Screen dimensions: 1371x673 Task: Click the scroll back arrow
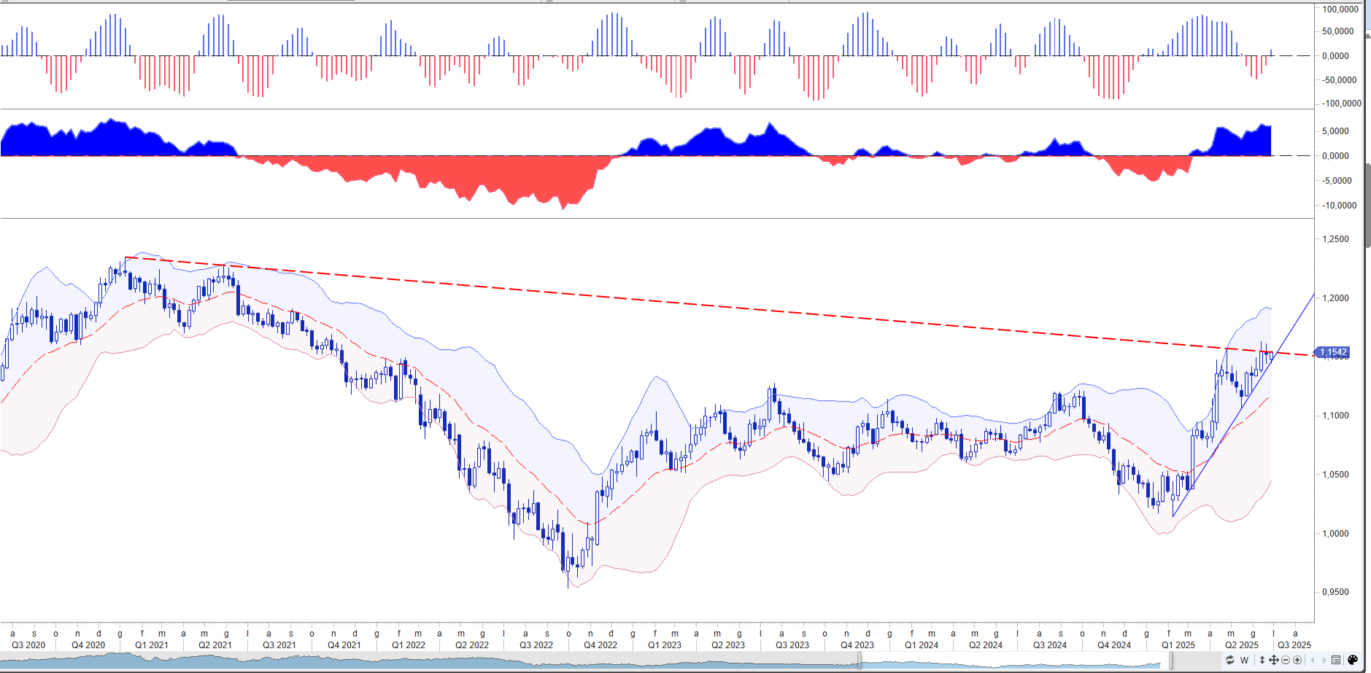click(1313, 660)
